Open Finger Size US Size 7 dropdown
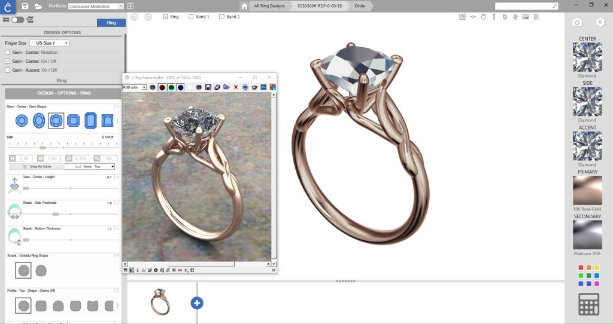 49,43
